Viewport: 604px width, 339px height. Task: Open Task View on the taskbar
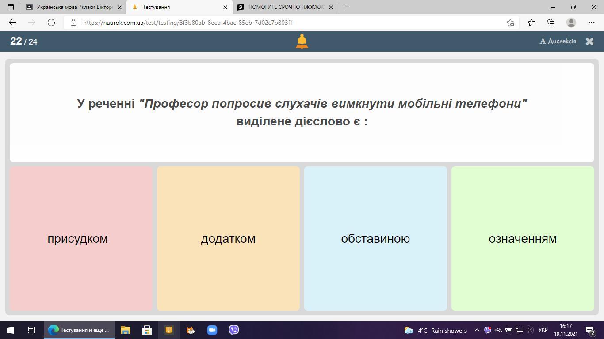[x=32, y=330]
